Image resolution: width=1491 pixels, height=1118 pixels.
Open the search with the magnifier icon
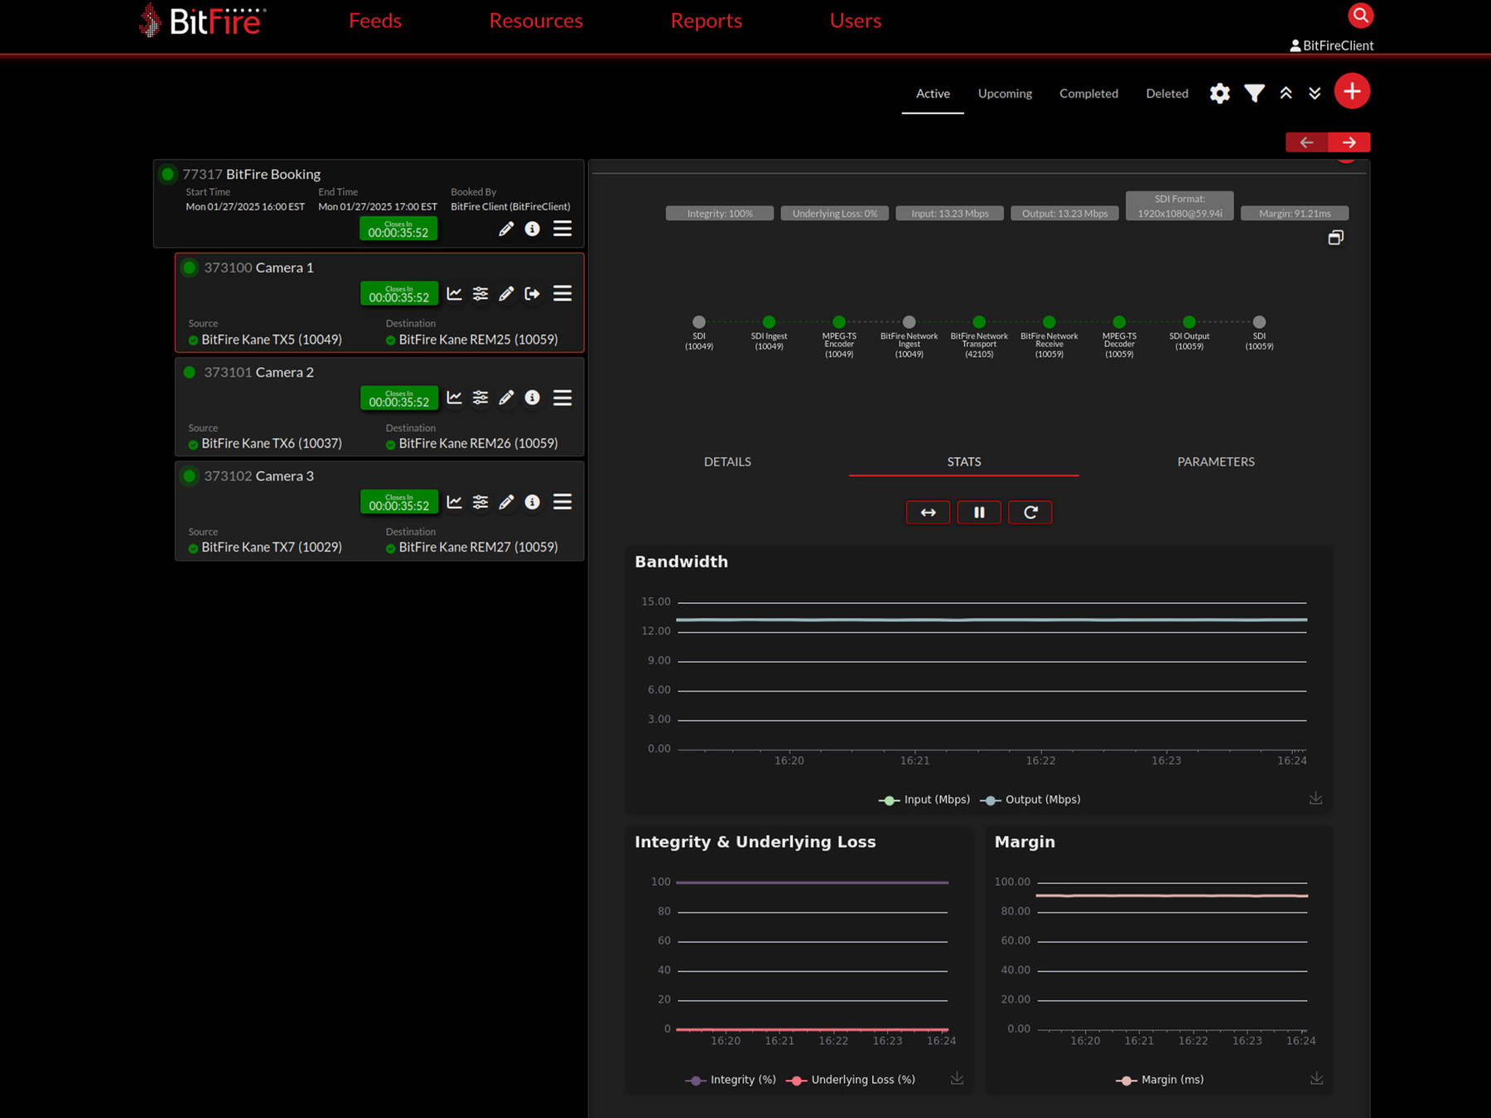tap(1360, 15)
